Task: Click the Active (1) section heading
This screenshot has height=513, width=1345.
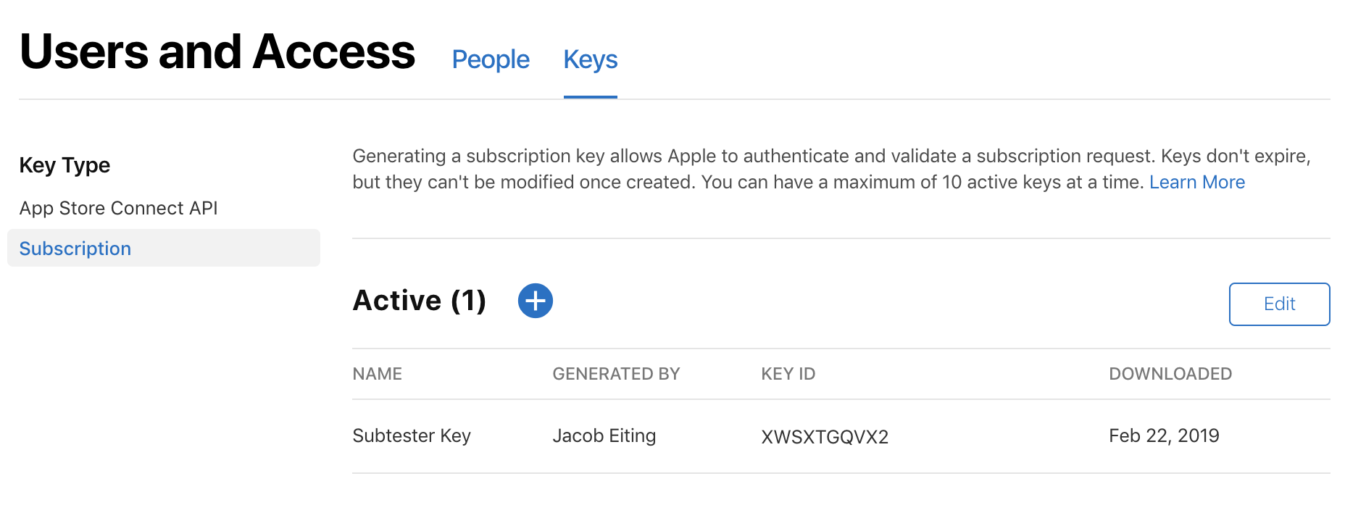Action: point(420,301)
